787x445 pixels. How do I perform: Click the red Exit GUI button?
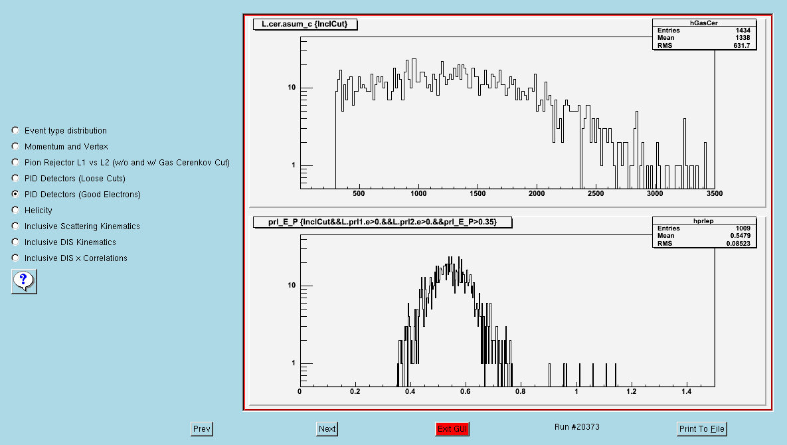pyautogui.click(x=452, y=429)
